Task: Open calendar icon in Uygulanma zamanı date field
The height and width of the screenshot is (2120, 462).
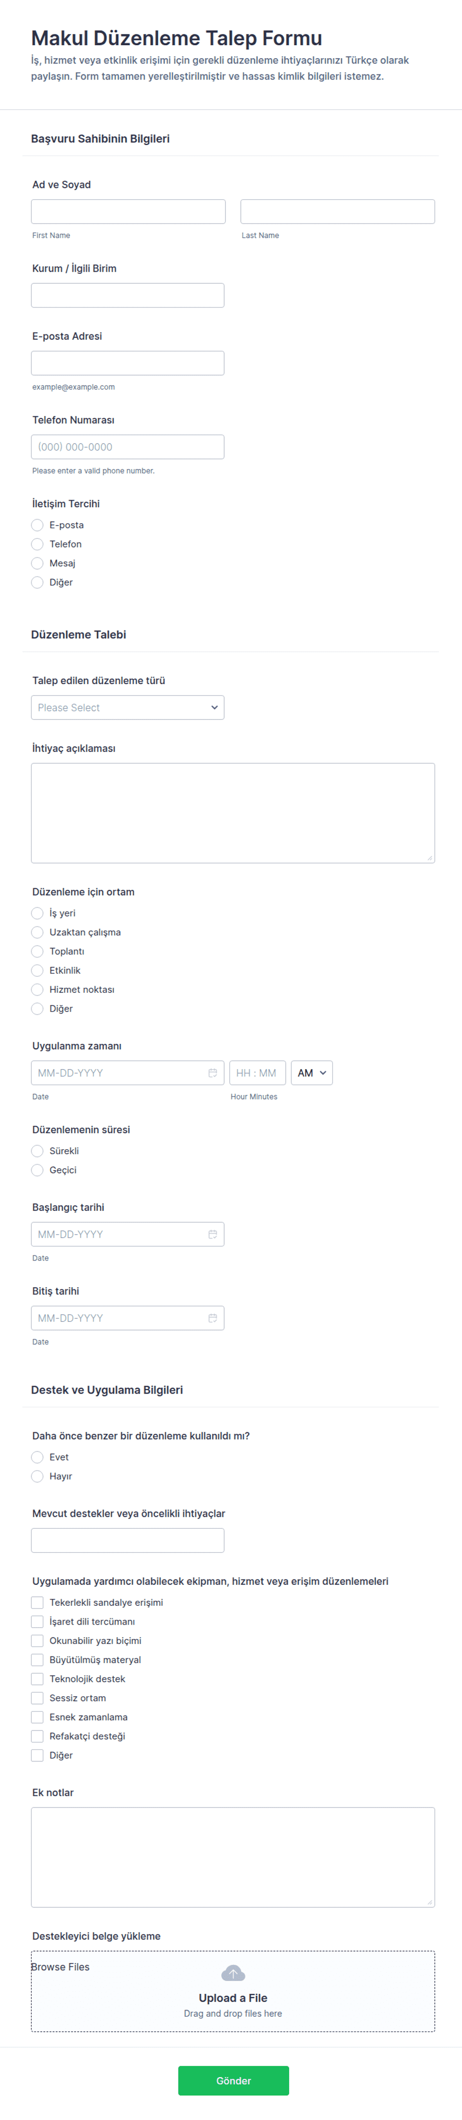Action: click(213, 1072)
